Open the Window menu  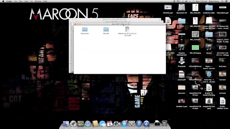(x=38, y=1)
